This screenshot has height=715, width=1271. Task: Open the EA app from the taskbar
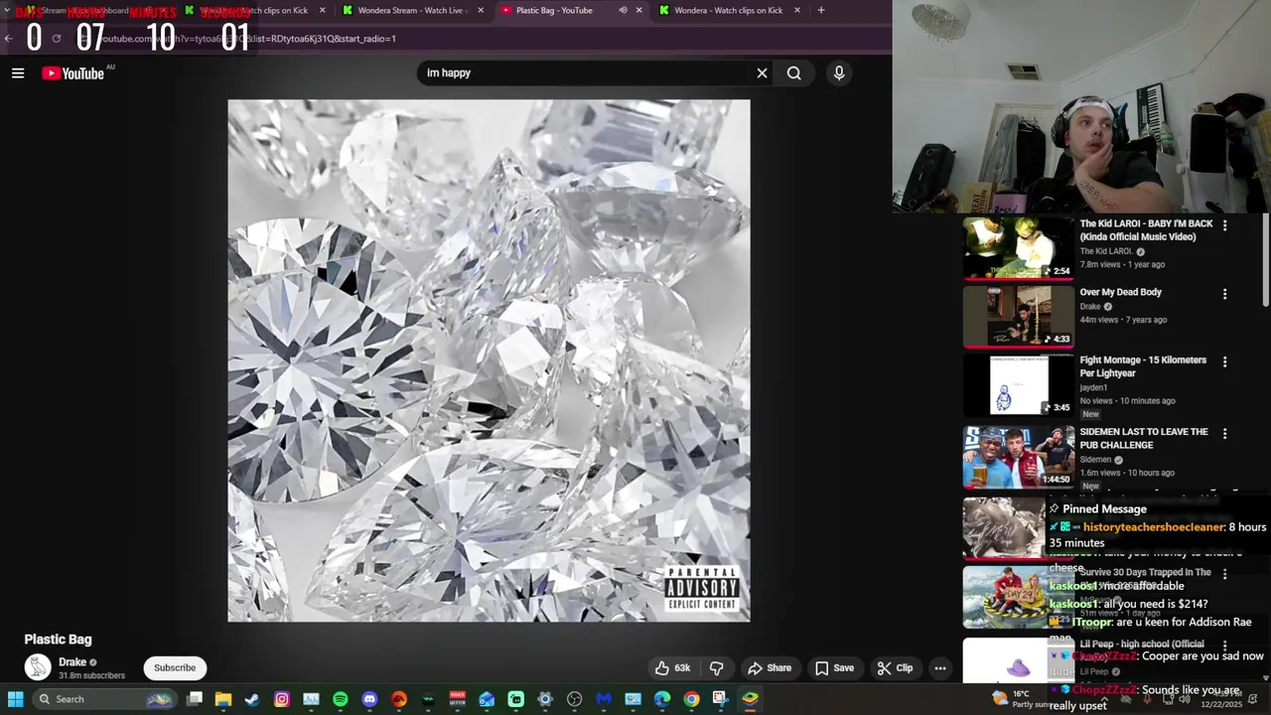click(x=399, y=699)
